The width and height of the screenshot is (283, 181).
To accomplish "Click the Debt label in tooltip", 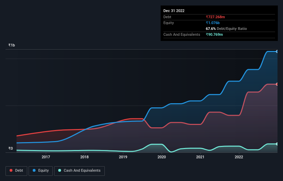I will coord(167,17).
